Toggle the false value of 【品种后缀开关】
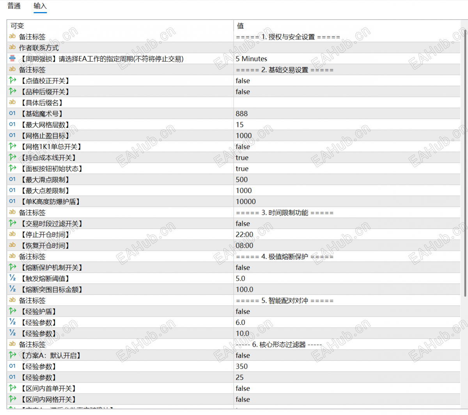The width and height of the screenshot is (468, 415). (243, 92)
